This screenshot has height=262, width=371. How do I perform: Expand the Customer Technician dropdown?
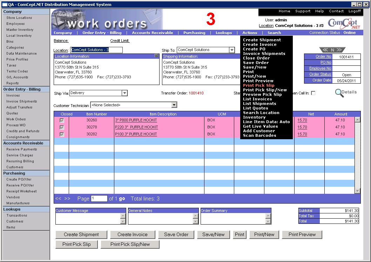tap(174, 105)
